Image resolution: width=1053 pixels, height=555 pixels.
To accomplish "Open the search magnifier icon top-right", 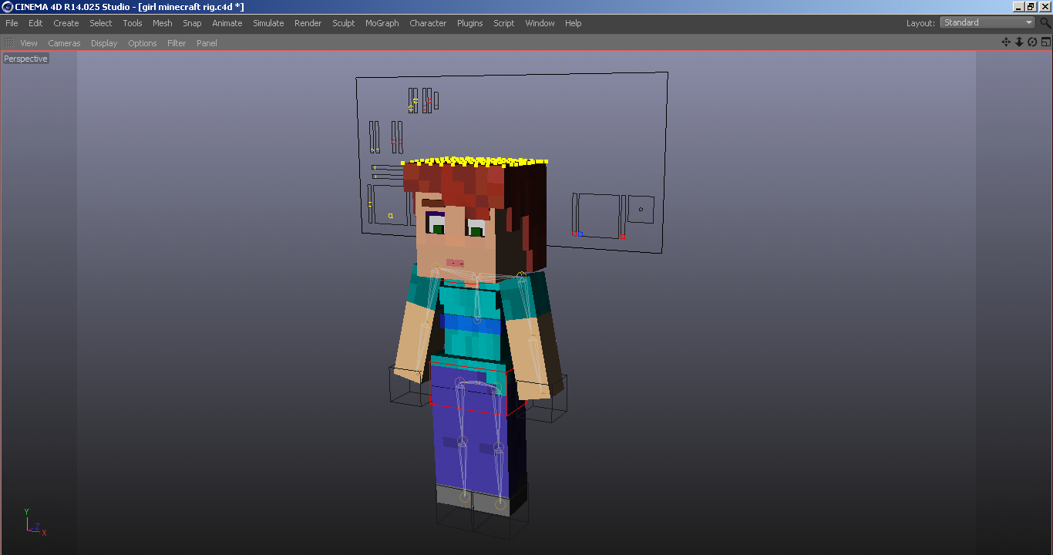I will click(1045, 22).
